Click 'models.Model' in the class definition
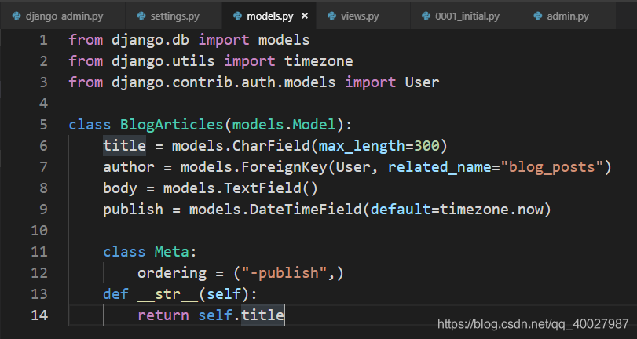 (x=284, y=125)
